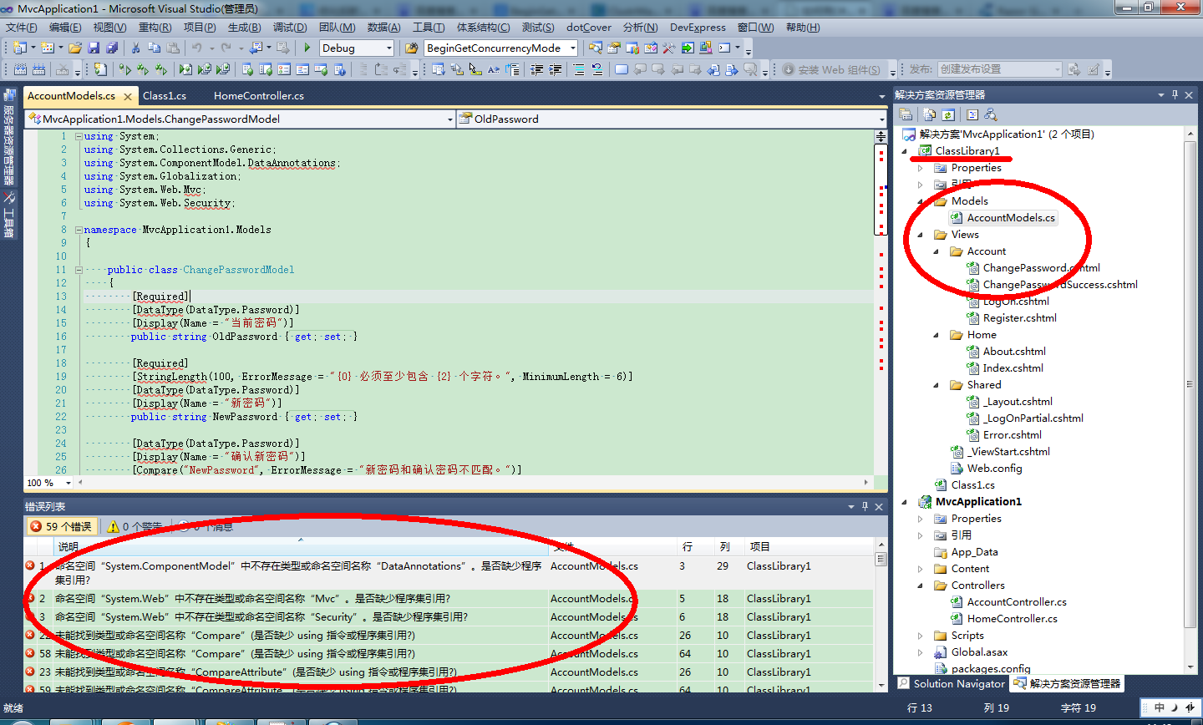Click the New Project icon
This screenshot has width=1203, height=725.
click(x=19, y=48)
